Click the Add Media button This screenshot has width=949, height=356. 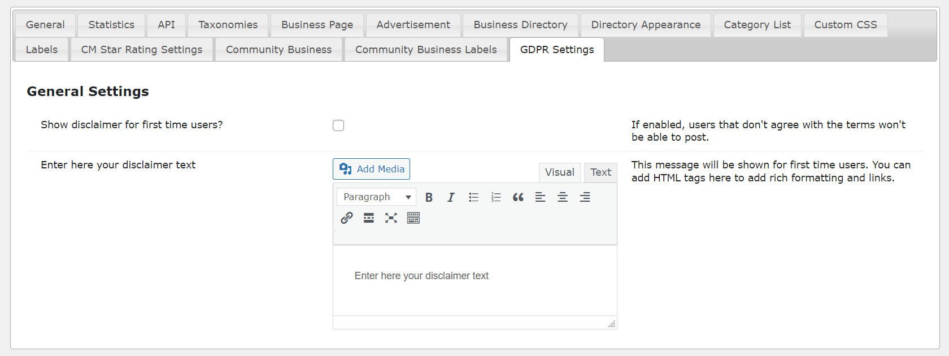[x=371, y=169]
